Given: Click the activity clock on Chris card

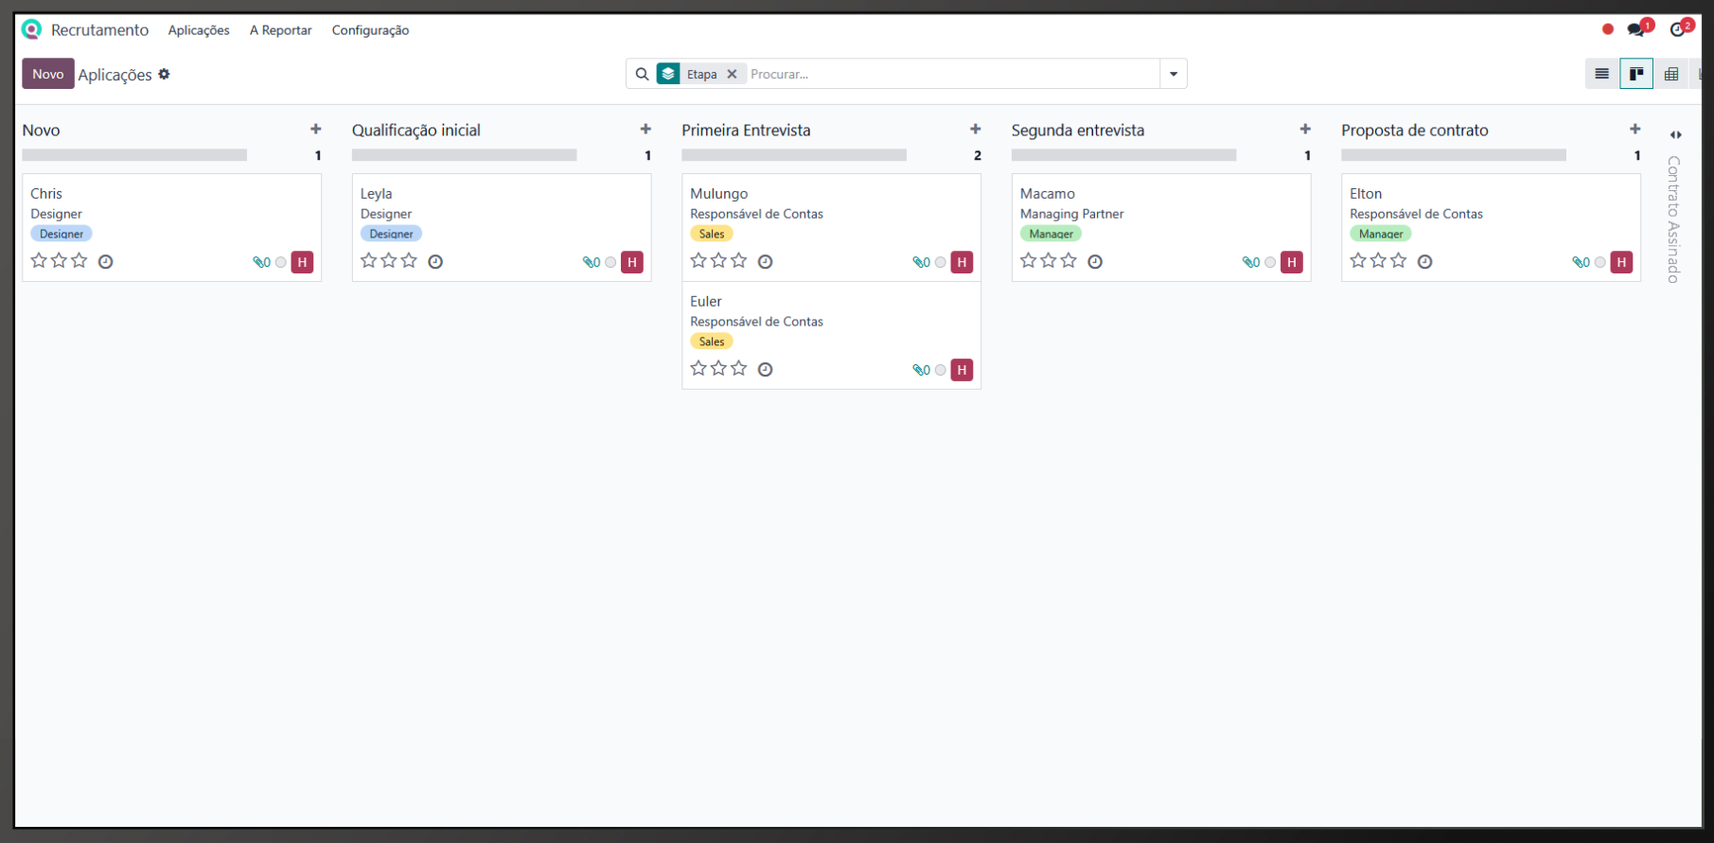Looking at the screenshot, I should point(106,262).
